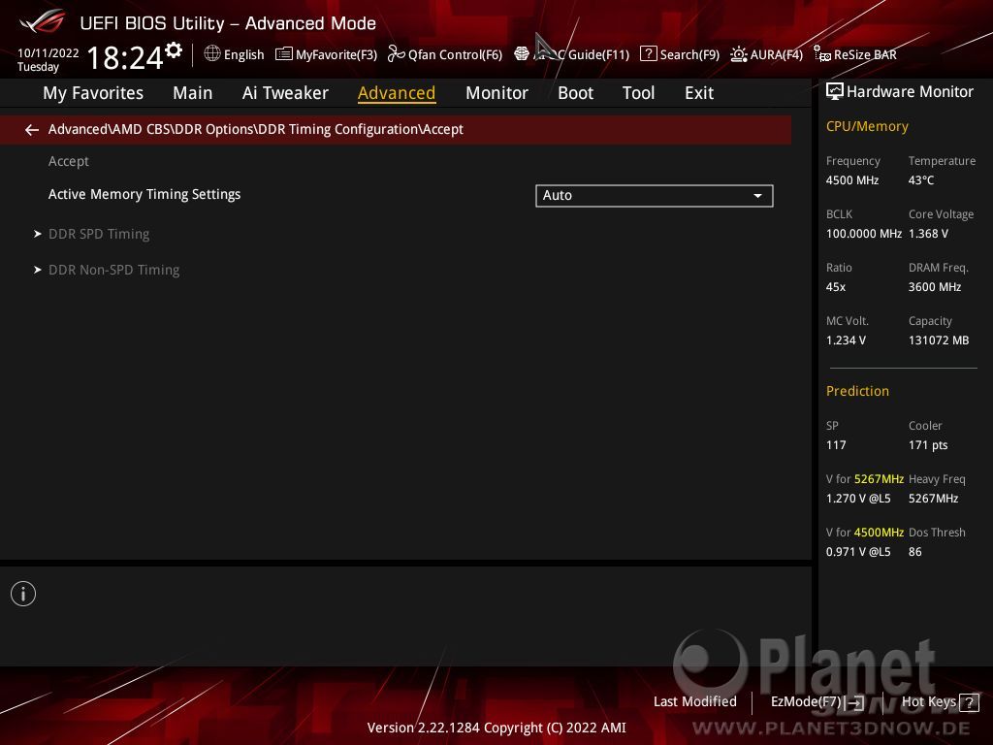Click MC Volt. value 1.234 V

click(x=846, y=340)
